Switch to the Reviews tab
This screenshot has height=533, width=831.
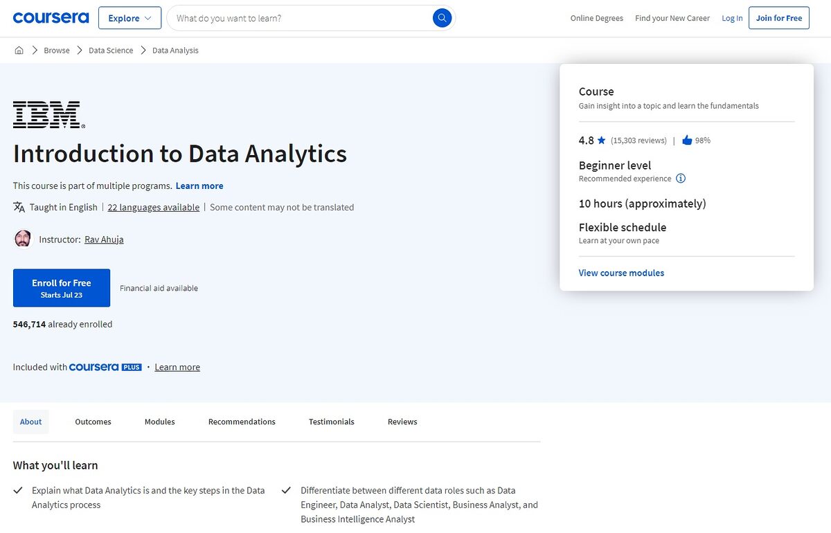[x=402, y=422]
